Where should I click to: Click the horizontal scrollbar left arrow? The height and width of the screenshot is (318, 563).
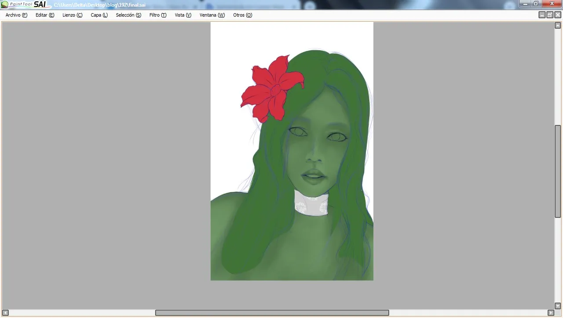coord(5,313)
